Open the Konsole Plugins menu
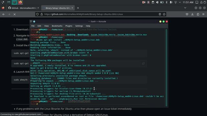 pyautogui.click(x=69, y=26)
